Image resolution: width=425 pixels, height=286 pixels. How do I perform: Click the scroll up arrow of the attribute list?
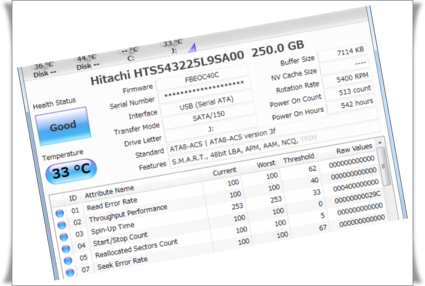[x=380, y=142]
